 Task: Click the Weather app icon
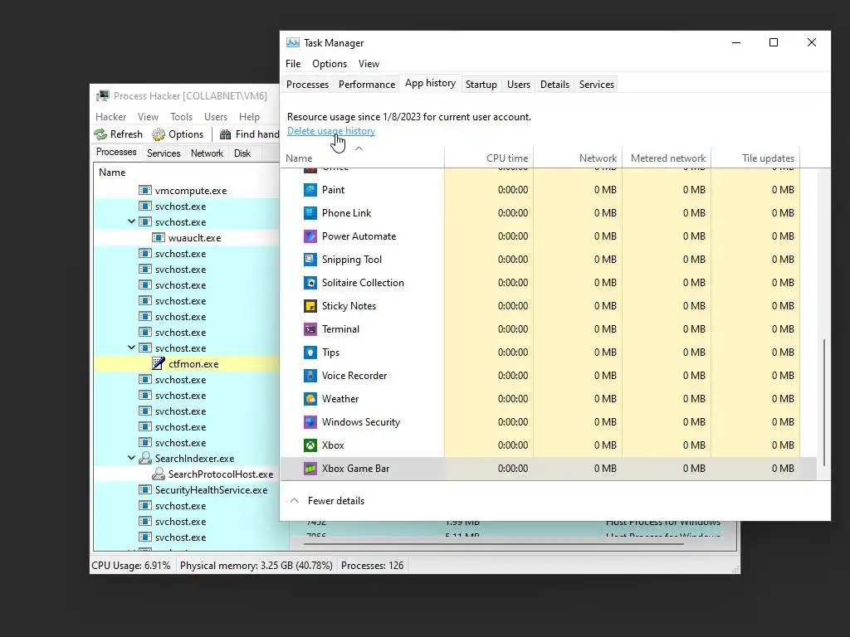310,399
